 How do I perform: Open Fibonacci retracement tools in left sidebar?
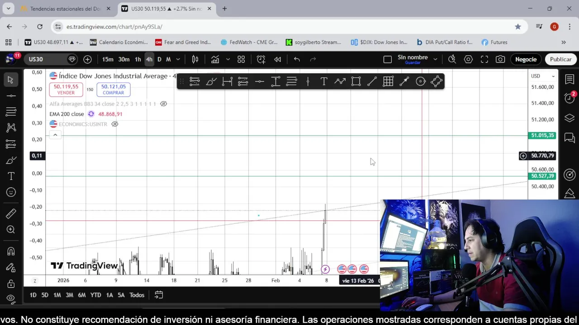tap(11, 111)
